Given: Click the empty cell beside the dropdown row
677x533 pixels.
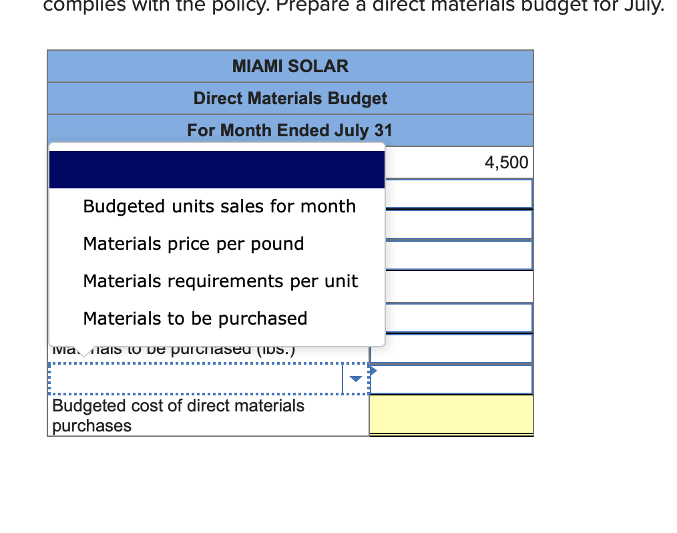Looking at the screenshot, I should pos(451,378).
